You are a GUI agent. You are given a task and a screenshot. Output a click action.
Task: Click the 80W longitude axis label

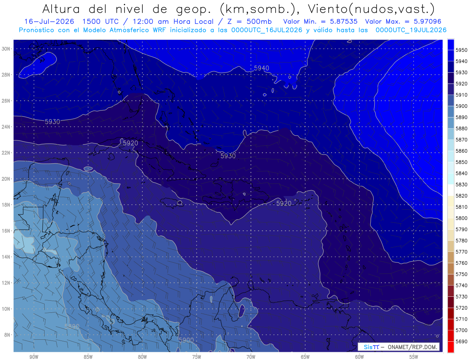[142, 357]
